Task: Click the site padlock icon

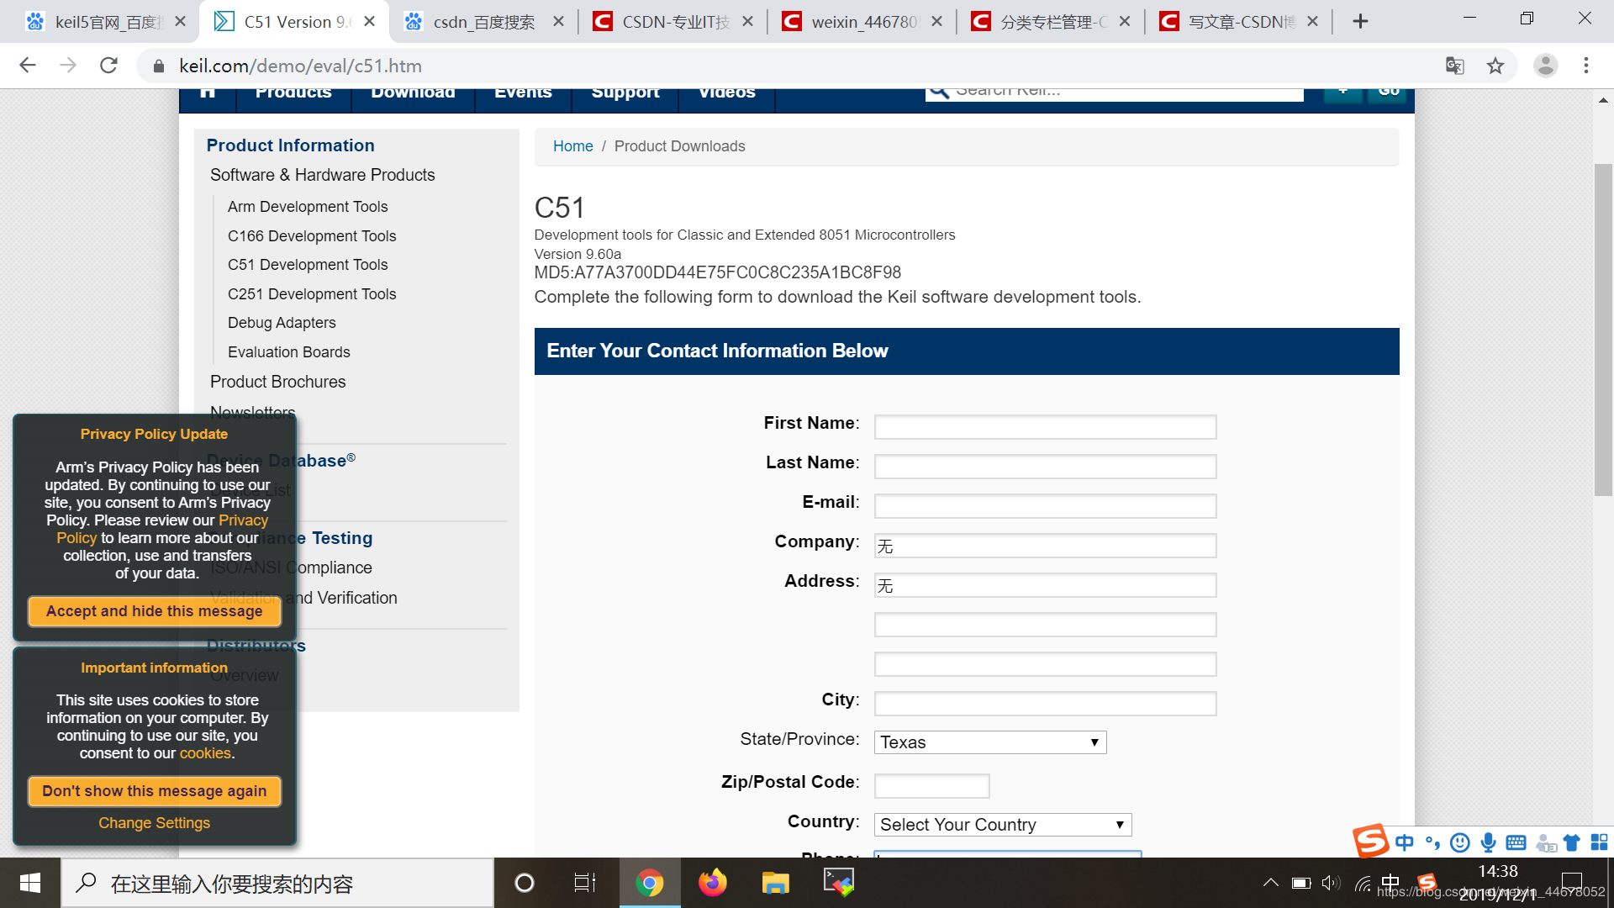Action: coord(158,66)
